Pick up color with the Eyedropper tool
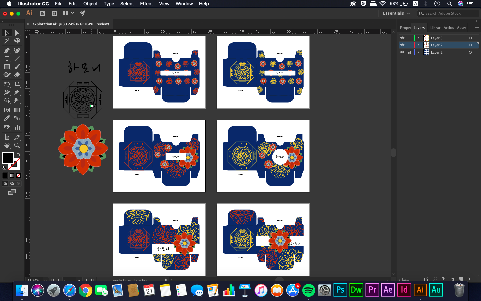This screenshot has height=301, width=481. coord(7,118)
